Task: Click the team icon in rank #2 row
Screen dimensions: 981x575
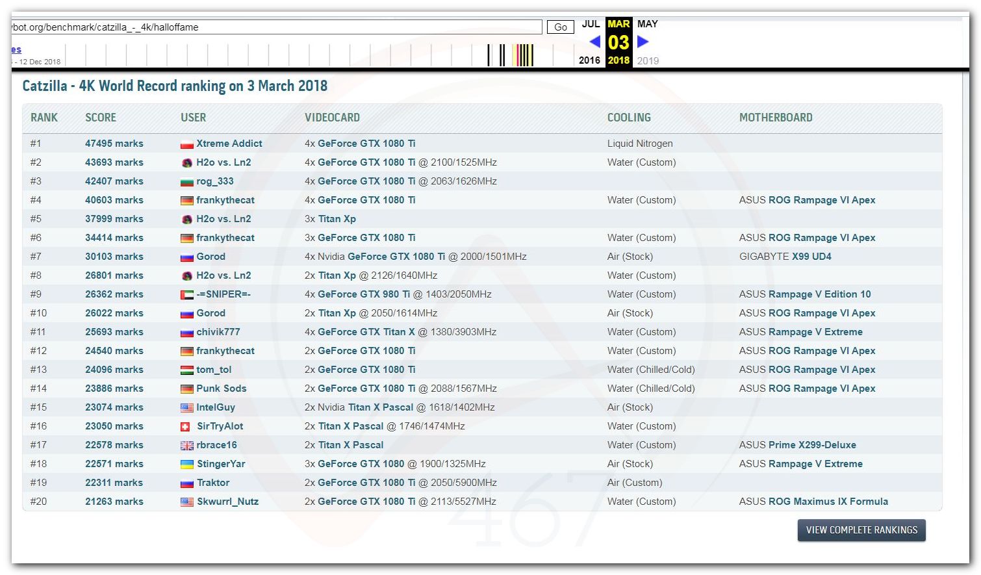Action: coord(186,163)
